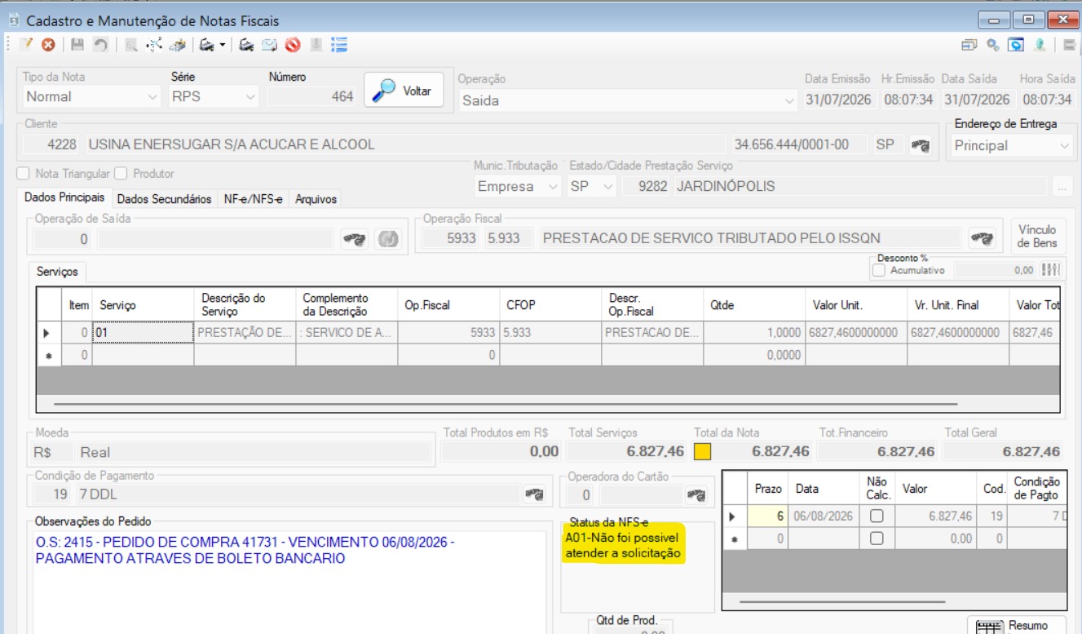Toggle the Nota Triangular checkbox
This screenshot has width=1082, height=634.
pyautogui.click(x=23, y=174)
